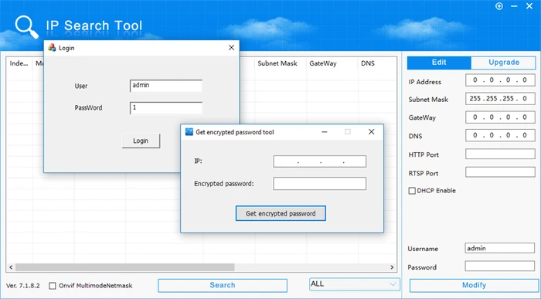The width and height of the screenshot is (541, 299).
Task: Click the Username field in Edit panel
Action: pos(499,248)
